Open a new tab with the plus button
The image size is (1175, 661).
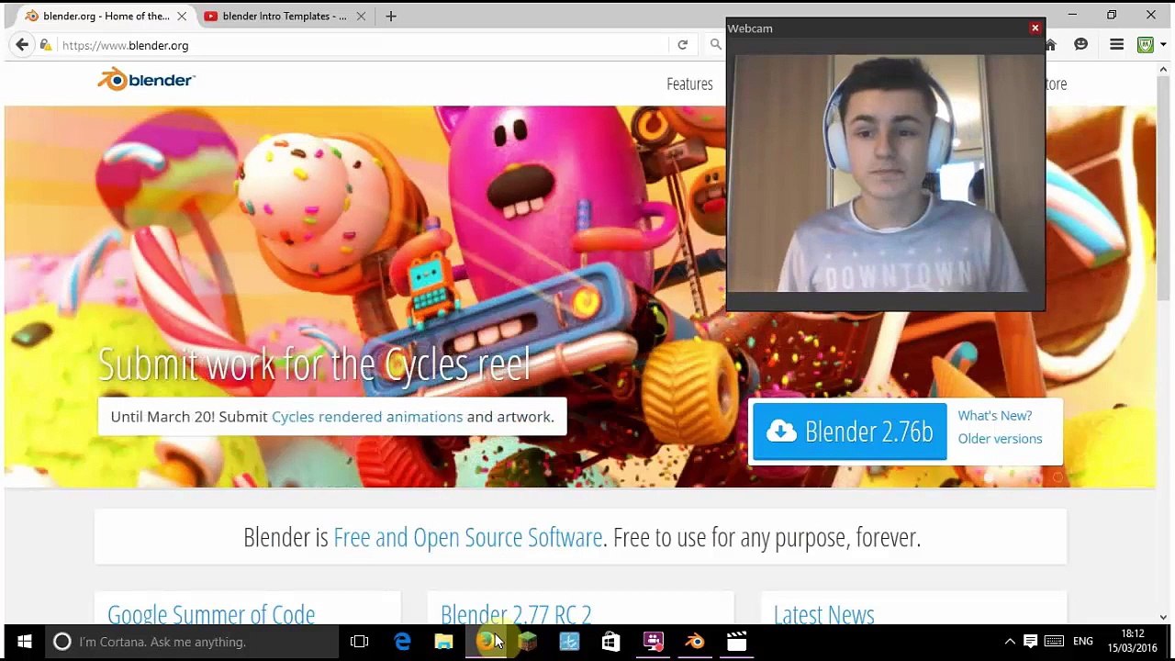click(x=391, y=16)
